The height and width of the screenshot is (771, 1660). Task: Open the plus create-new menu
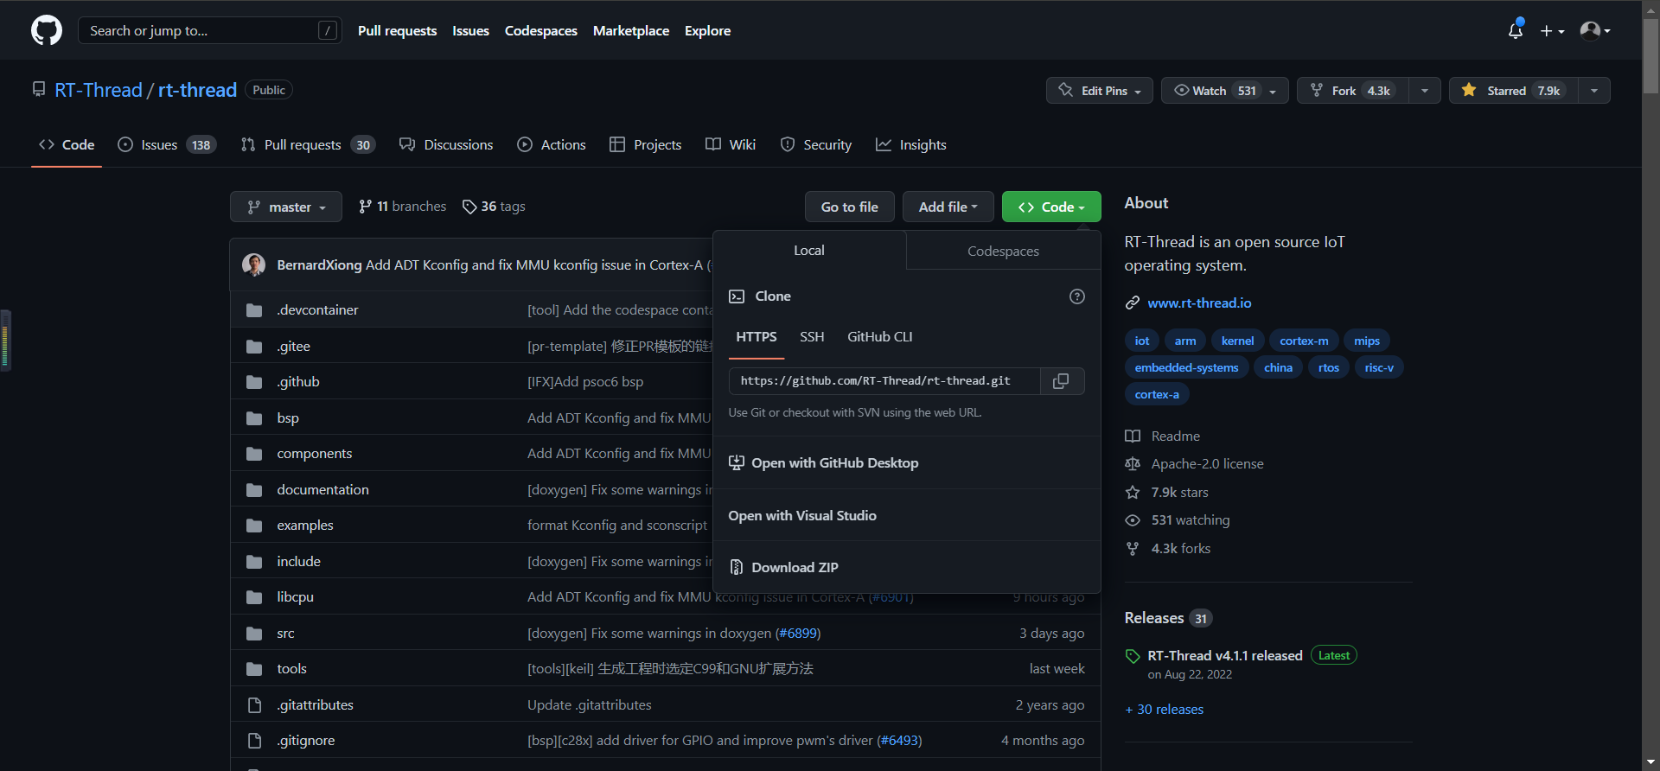point(1553,30)
